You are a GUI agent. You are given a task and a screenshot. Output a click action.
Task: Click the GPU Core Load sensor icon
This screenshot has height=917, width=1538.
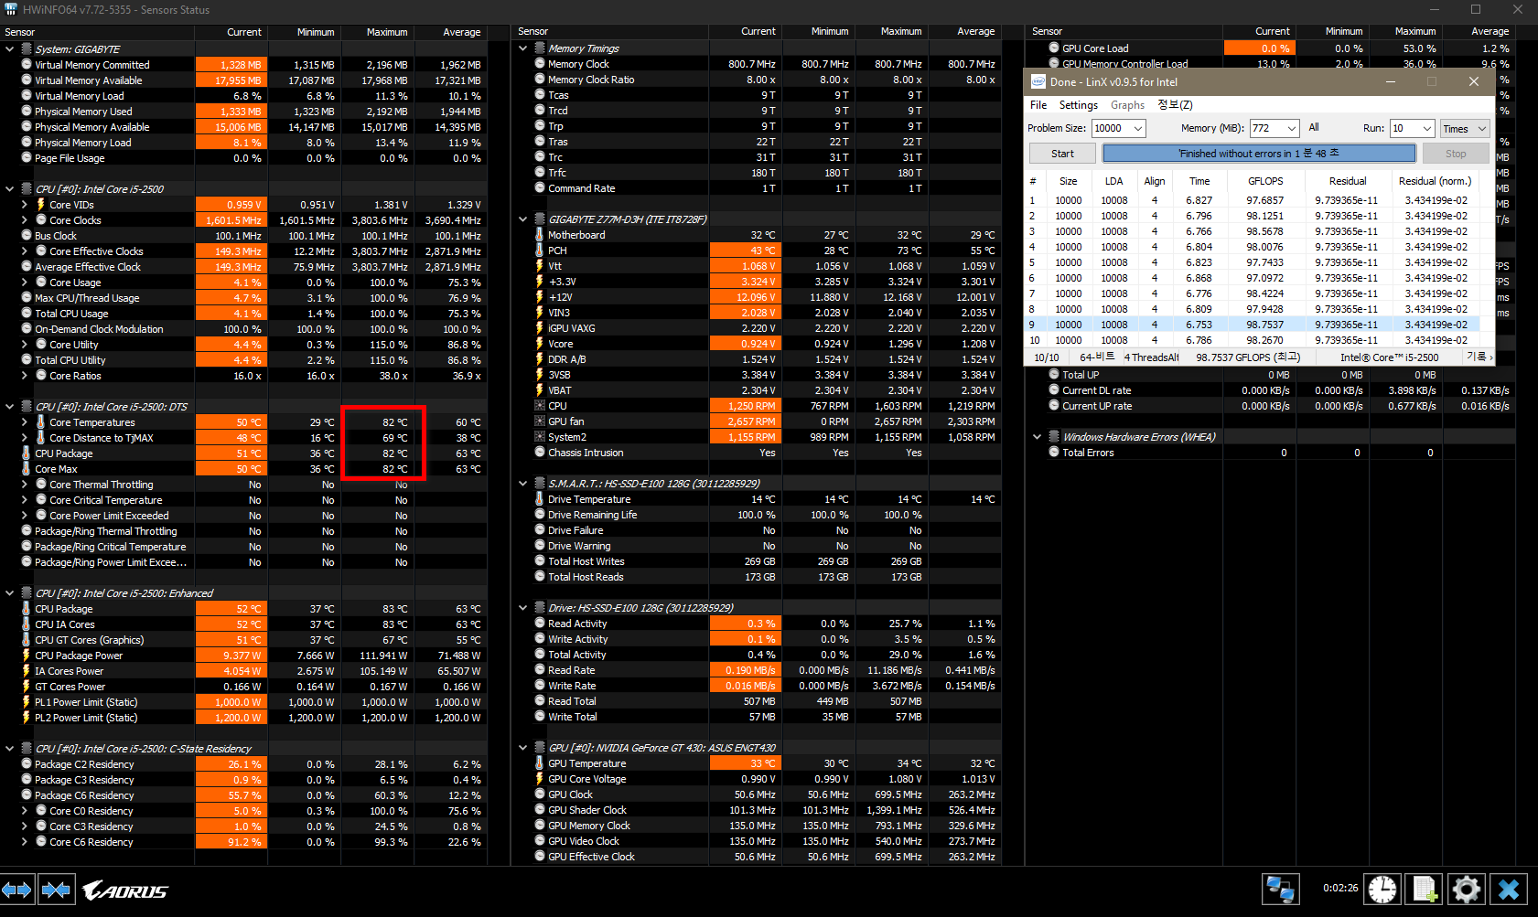tap(1054, 48)
